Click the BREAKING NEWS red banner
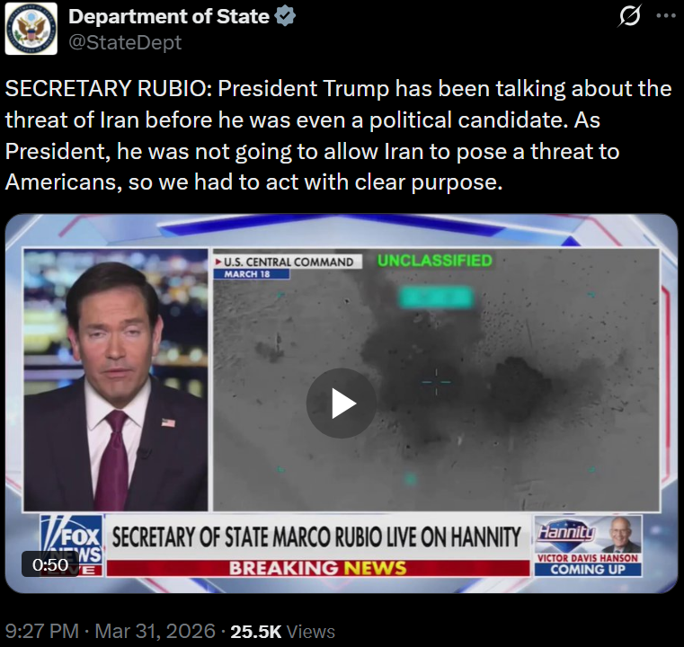 tap(318, 568)
